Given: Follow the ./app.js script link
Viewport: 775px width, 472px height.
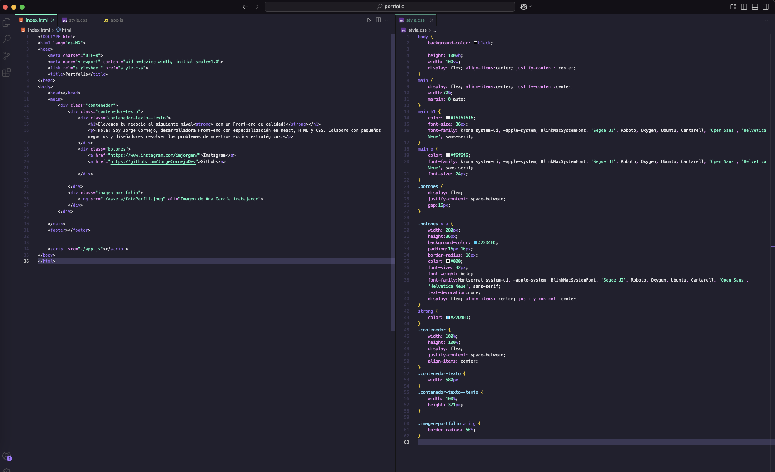Looking at the screenshot, I should (x=90, y=249).
